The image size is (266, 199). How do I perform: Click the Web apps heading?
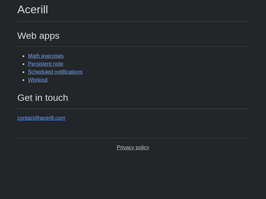(38, 36)
